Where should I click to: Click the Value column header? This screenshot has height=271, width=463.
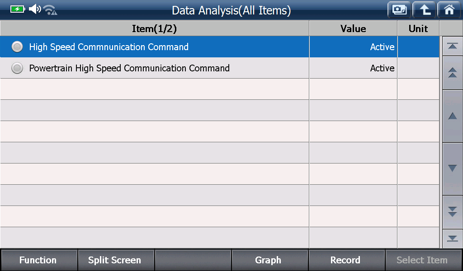[x=353, y=28]
